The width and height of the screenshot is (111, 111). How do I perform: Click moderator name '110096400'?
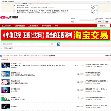25,83
